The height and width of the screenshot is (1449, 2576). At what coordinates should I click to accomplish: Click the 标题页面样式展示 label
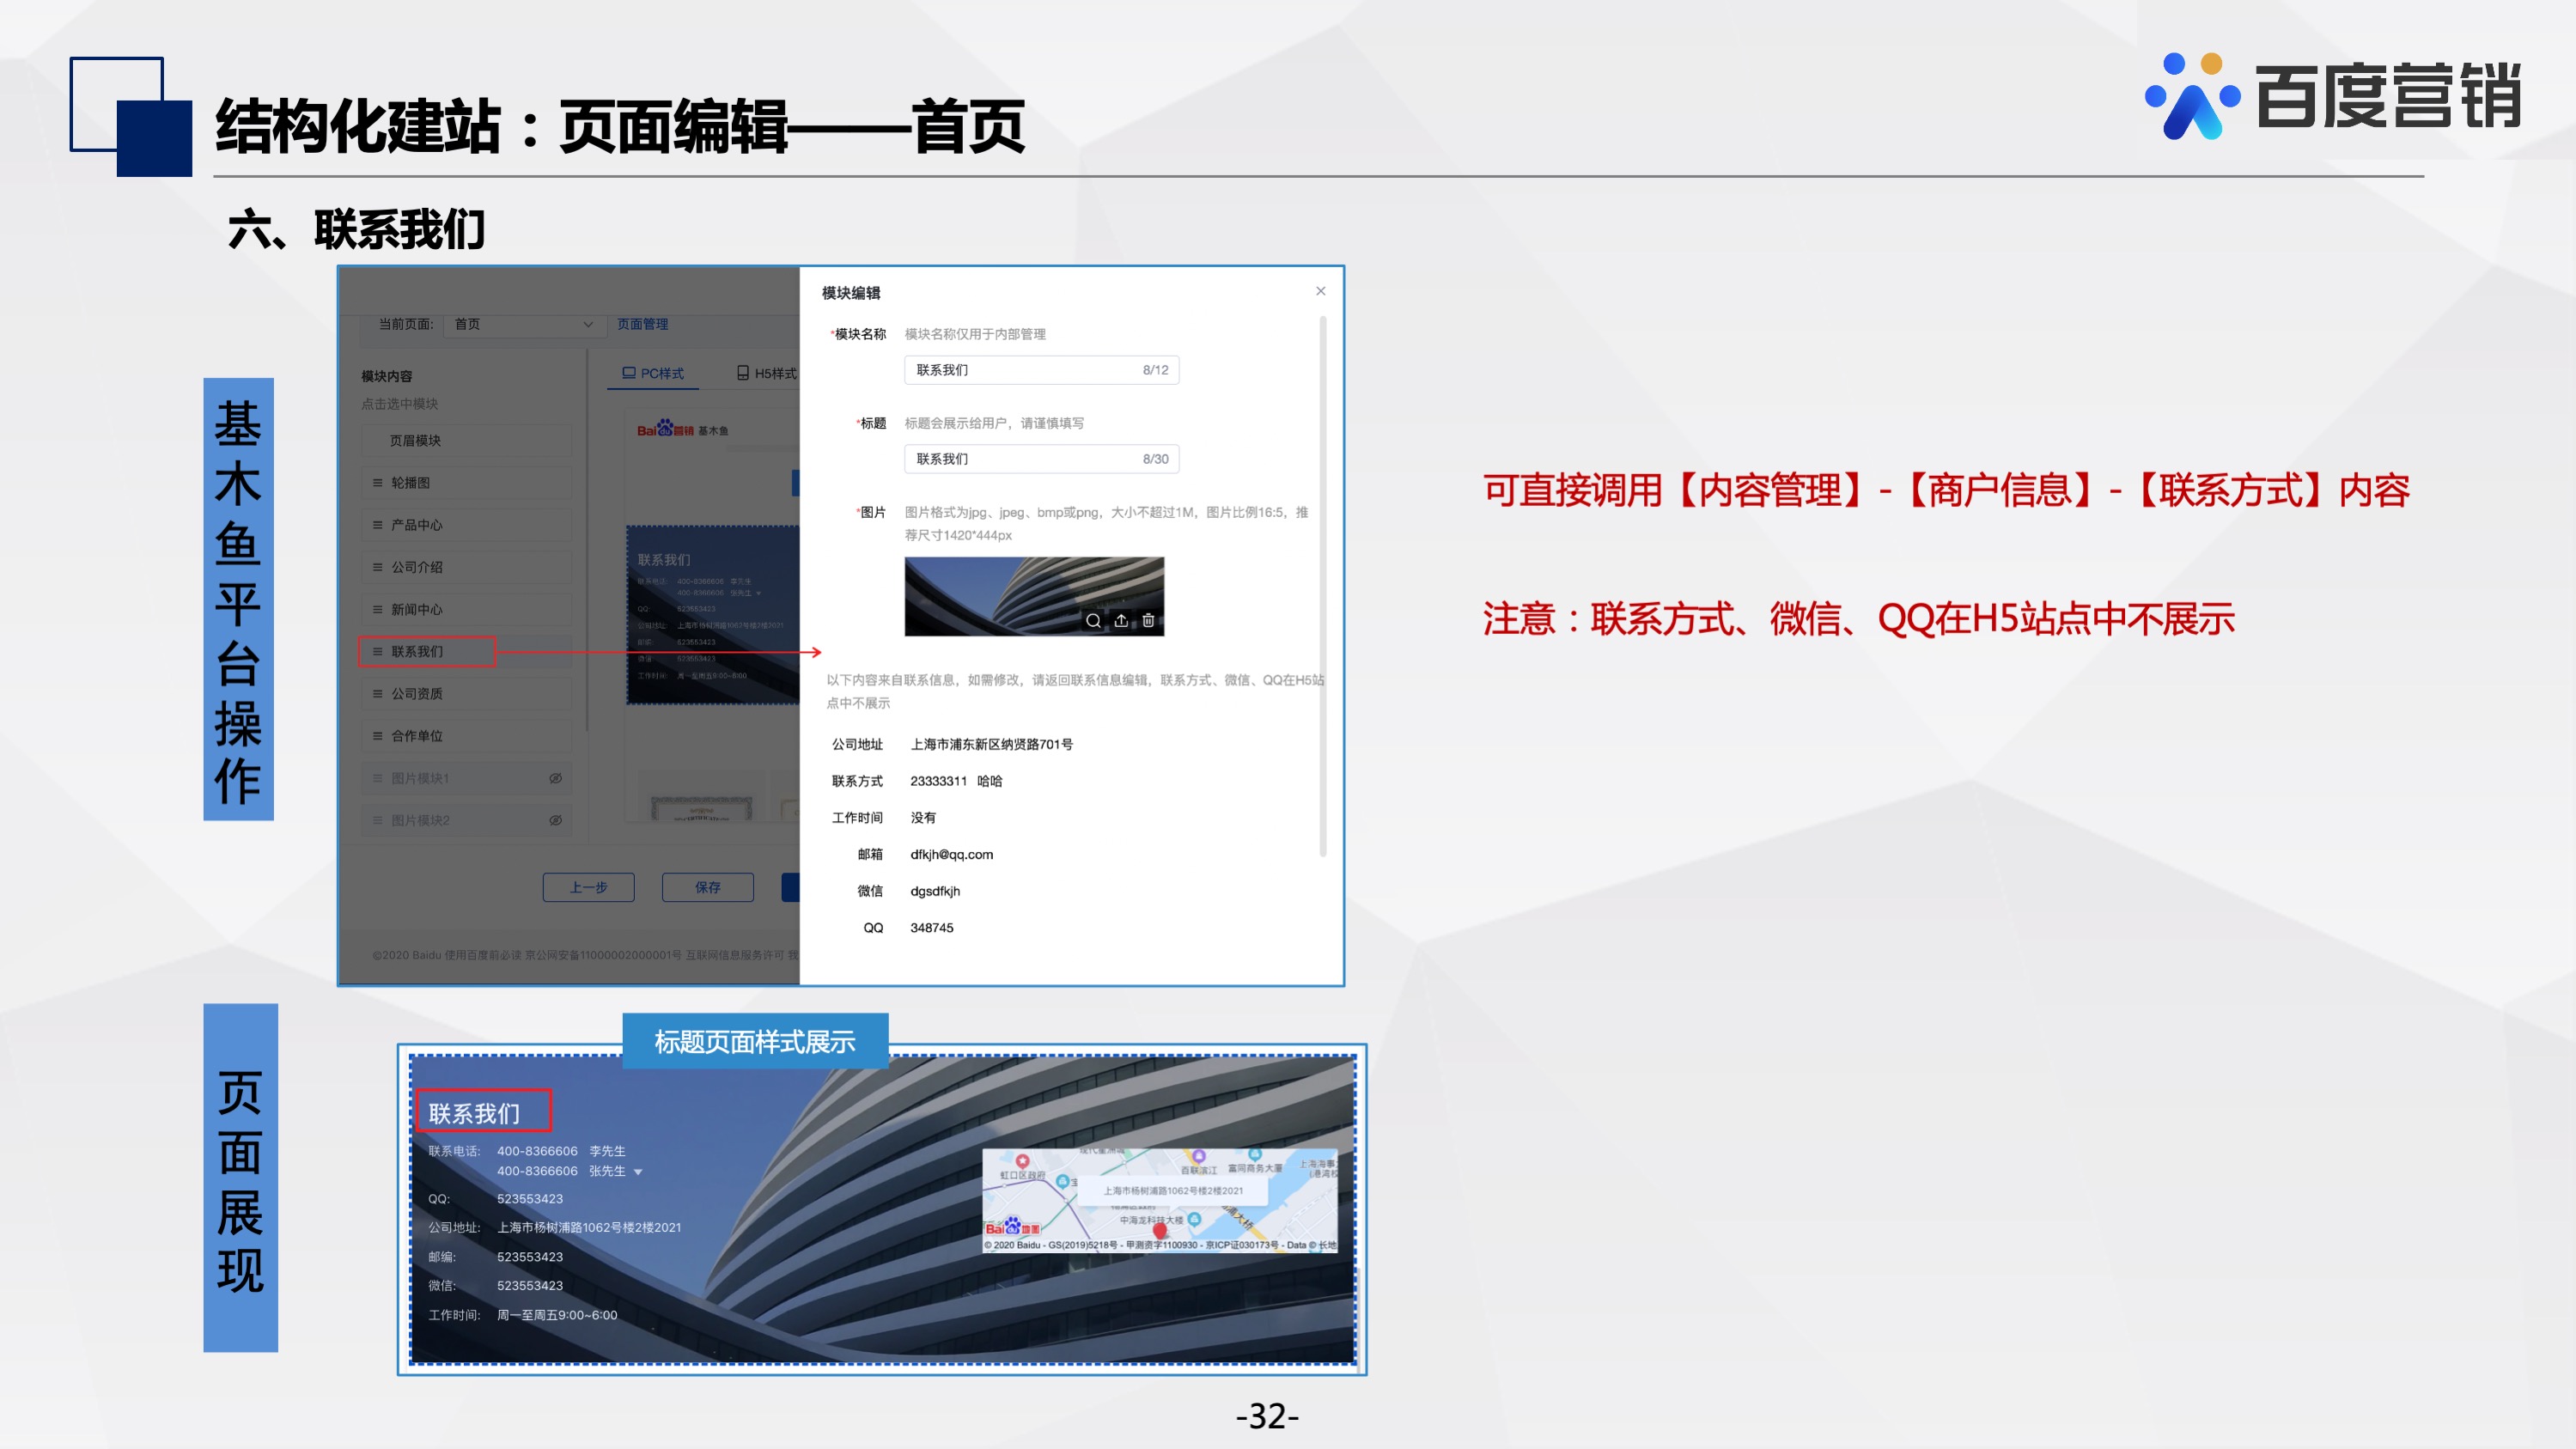click(755, 1041)
